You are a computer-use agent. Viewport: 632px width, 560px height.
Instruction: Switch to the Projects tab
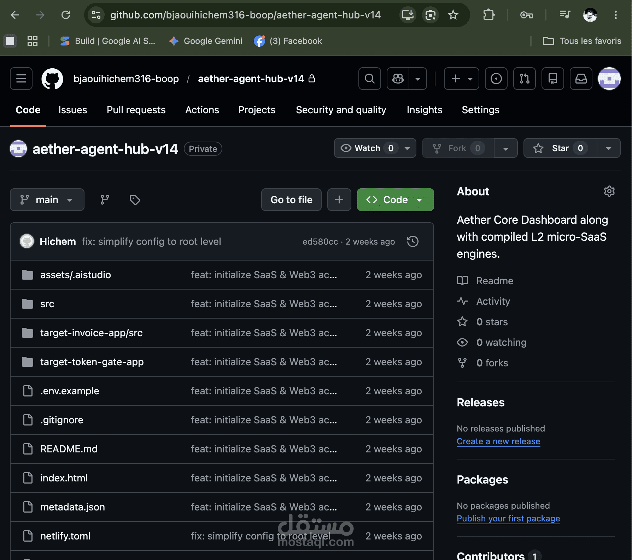coord(257,110)
